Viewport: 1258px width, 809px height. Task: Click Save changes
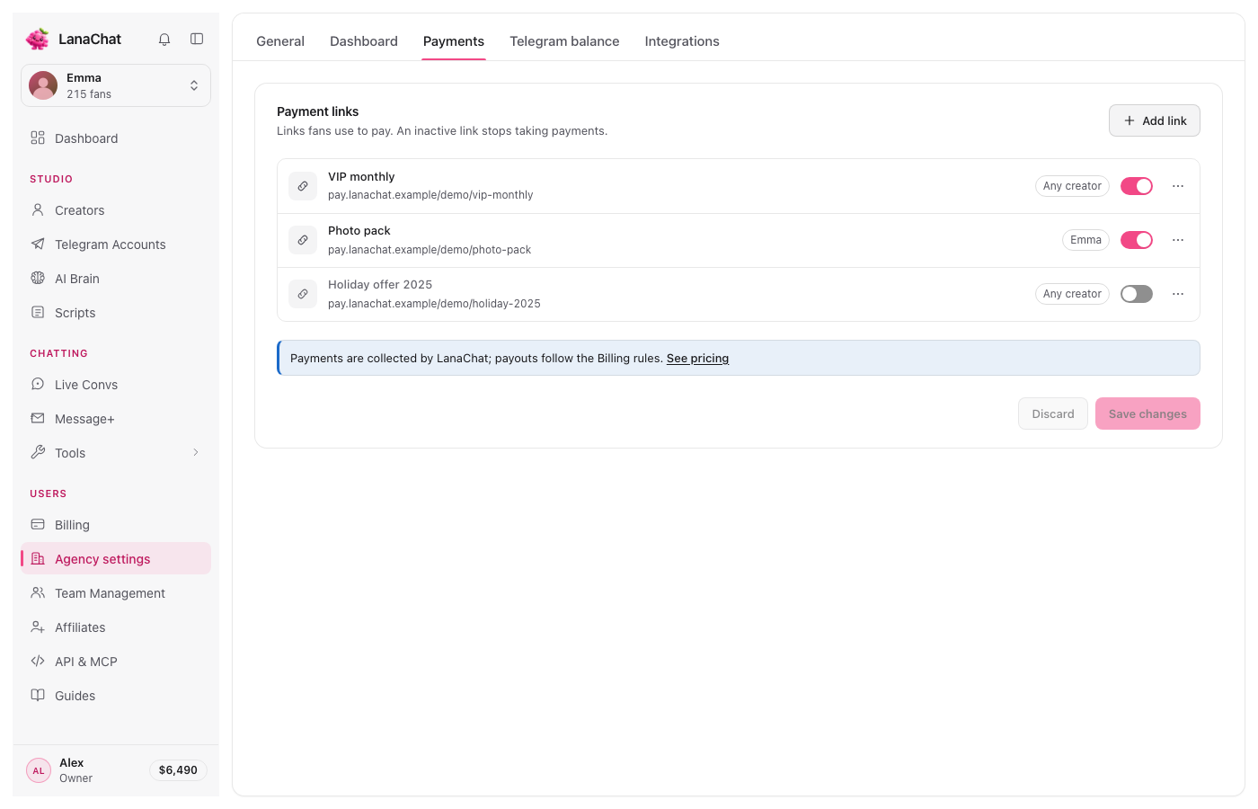1147,413
